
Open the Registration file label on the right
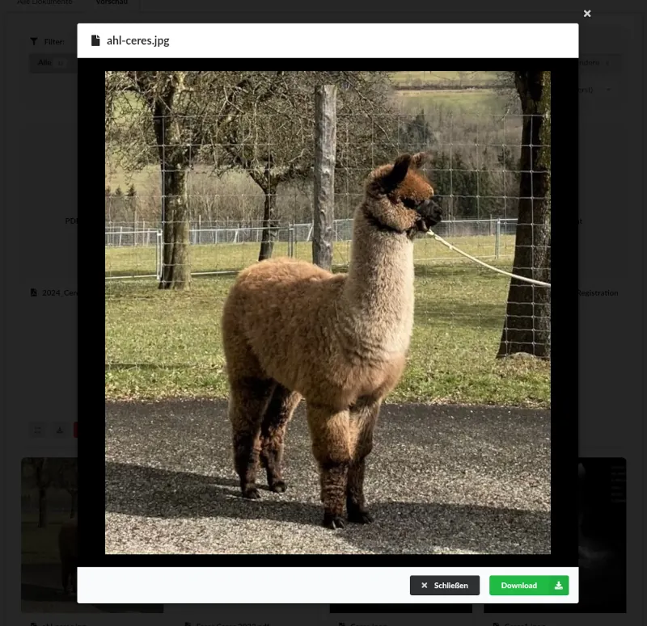click(597, 293)
